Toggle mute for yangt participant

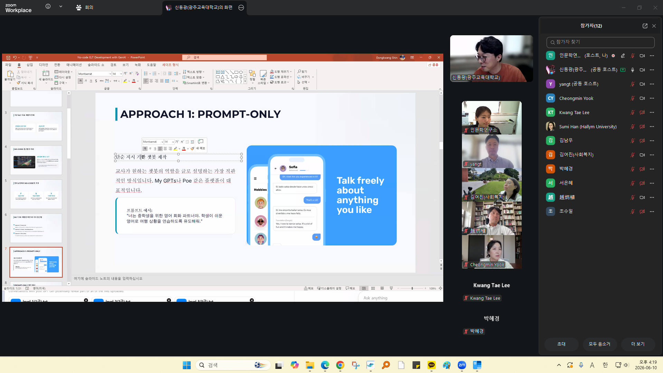coord(632,84)
